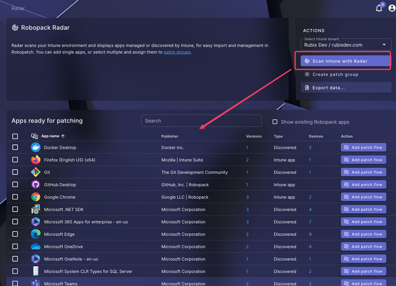Click the Git app icon
Image resolution: width=396 pixels, height=286 pixels.
pyautogui.click(x=36, y=172)
